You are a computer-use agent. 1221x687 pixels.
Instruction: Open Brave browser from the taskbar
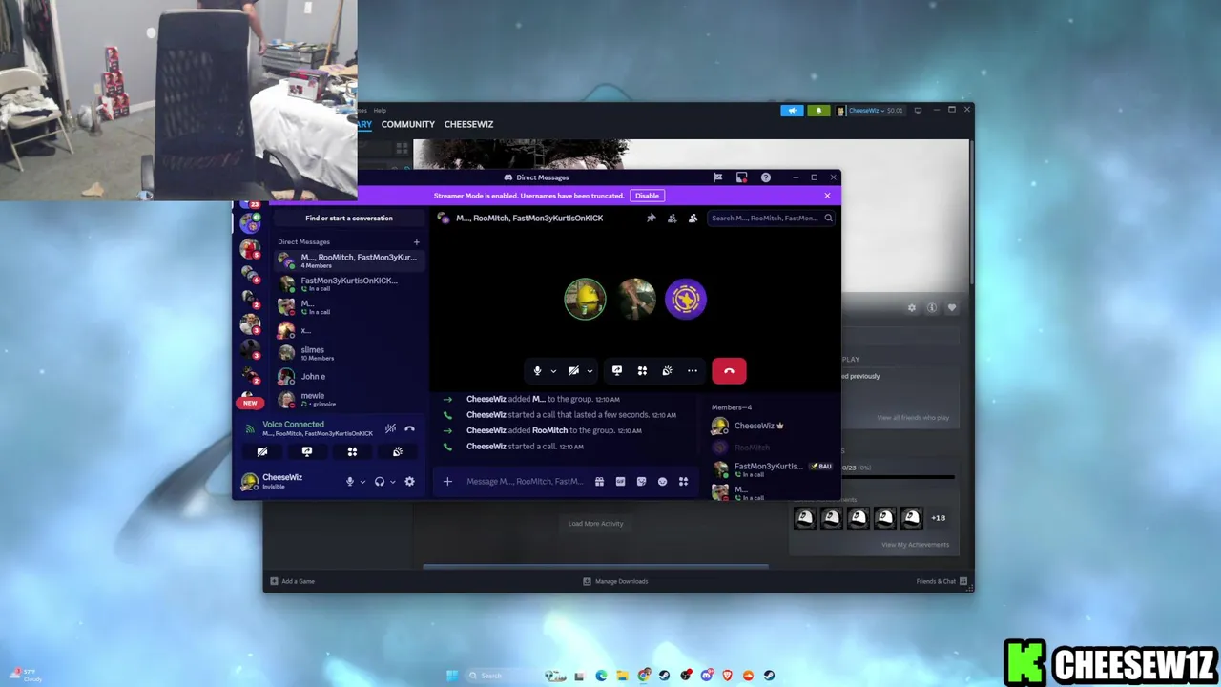click(727, 676)
